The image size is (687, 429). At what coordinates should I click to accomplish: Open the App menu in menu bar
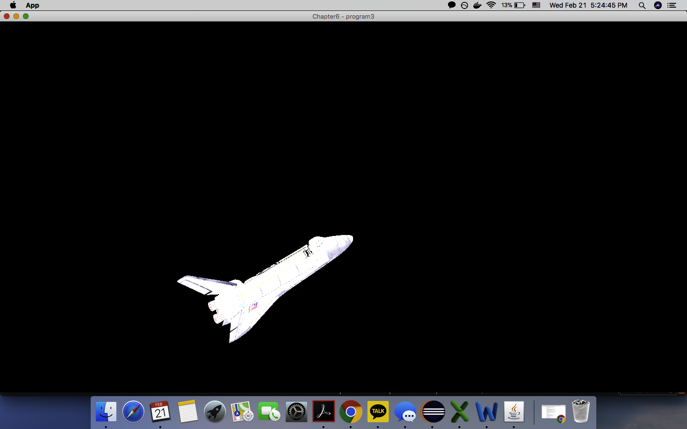(32, 5)
